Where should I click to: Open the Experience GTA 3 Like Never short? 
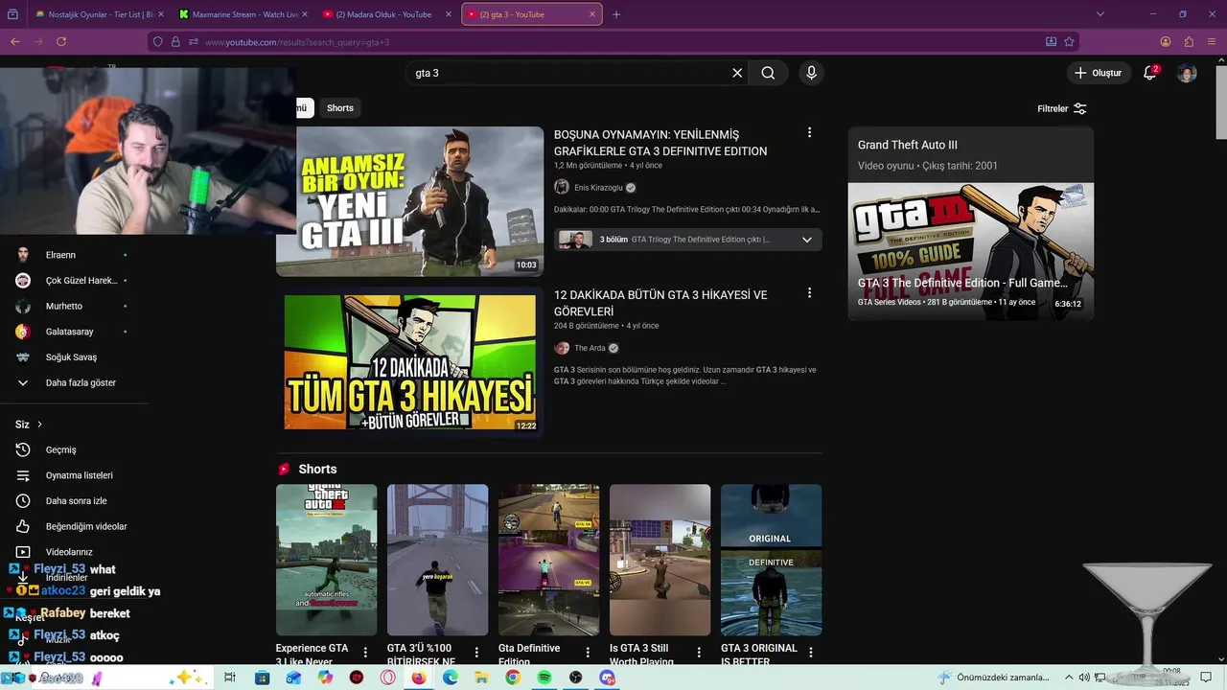[326, 560]
